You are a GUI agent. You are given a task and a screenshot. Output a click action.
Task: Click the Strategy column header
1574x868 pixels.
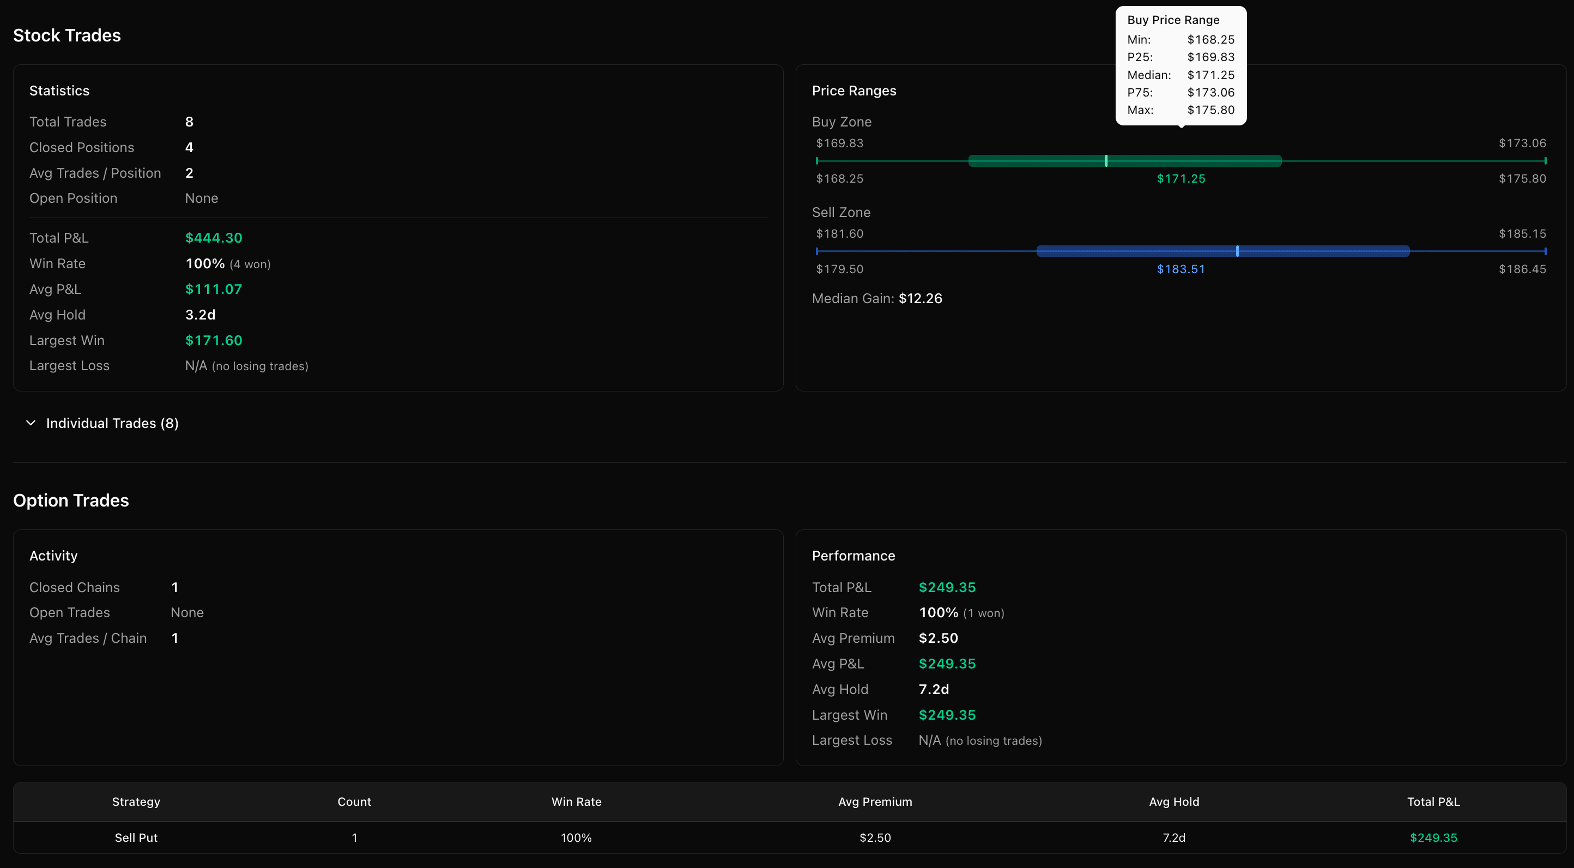(x=136, y=801)
